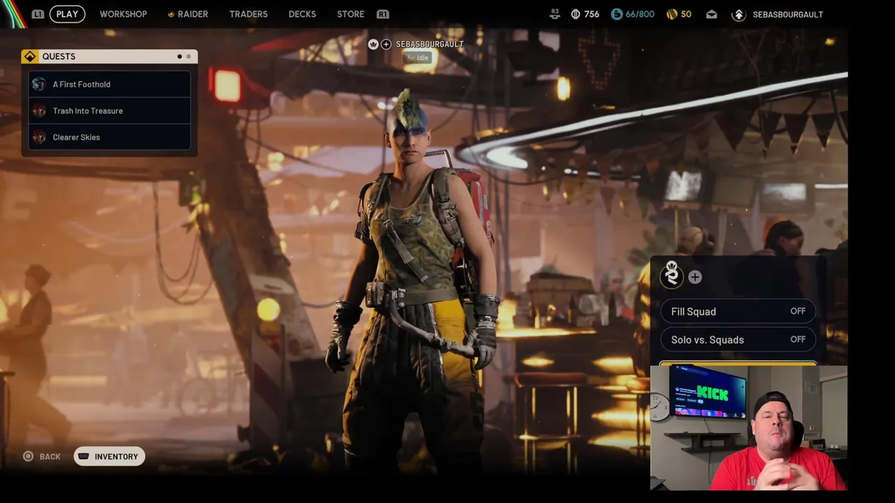Click the QUESTS panel header
This screenshot has height=503, width=895.
pyautogui.click(x=109, y=57)
